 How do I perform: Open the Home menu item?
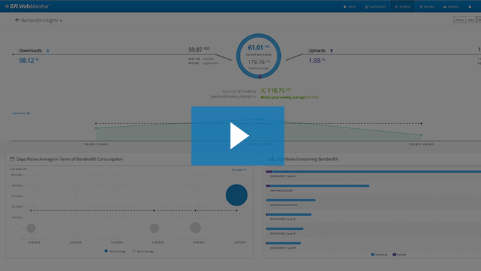[350, 6]
